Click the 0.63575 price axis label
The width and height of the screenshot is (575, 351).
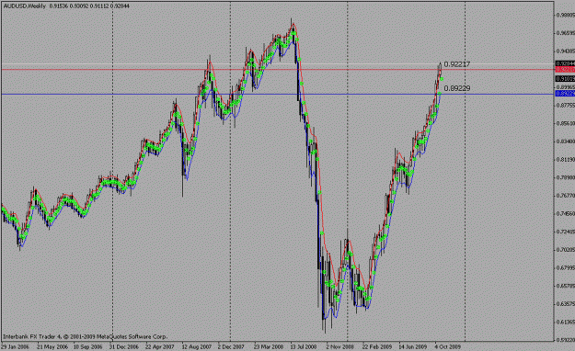tap(566, 304)
